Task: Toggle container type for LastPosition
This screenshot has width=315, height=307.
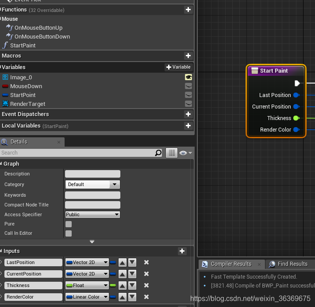Action: click(x=113, y=263)
